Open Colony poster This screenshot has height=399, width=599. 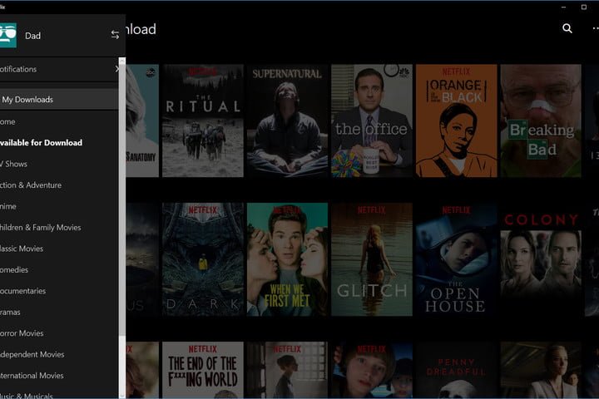pos(541,259)
